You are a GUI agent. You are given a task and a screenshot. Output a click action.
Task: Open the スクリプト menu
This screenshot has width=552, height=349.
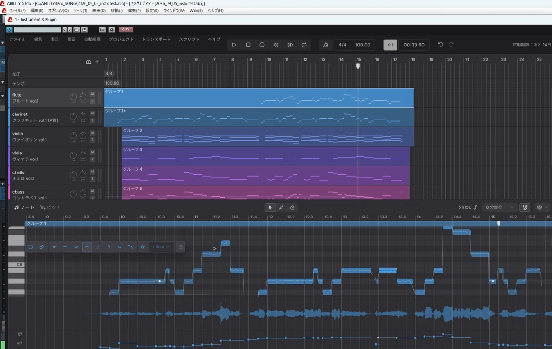pos(189,39)
